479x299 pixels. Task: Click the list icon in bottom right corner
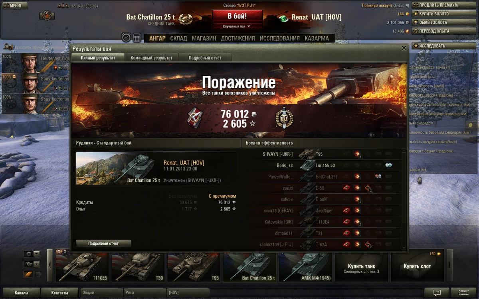(x=464, y=293)
